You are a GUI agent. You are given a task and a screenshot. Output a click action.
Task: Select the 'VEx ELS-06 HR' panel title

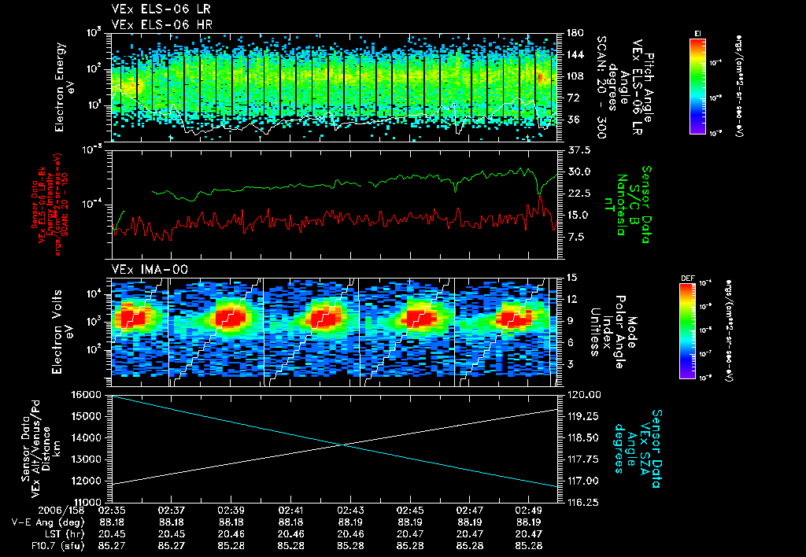[x=161, y=24]
